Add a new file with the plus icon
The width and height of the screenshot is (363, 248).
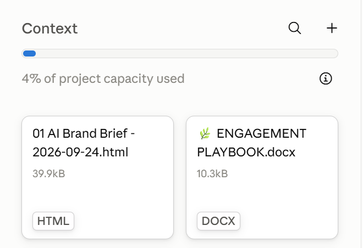[x=332, y=28]
